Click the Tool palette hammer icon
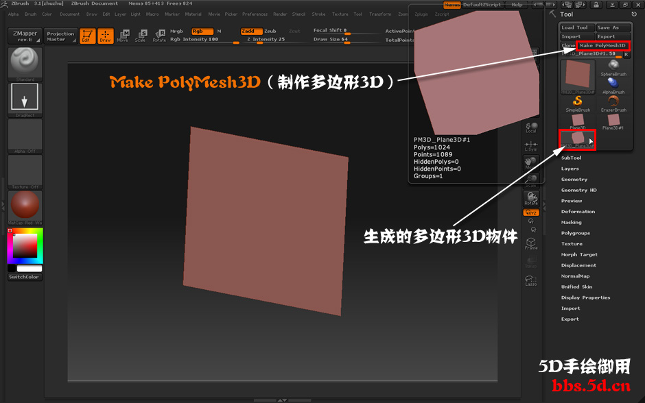 point(552,14)
